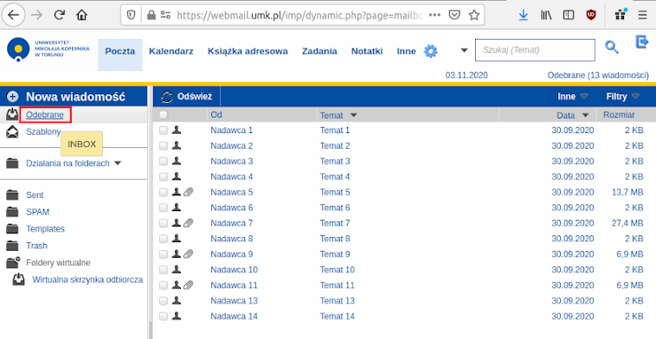Screen dimensions: 656x339
Task: Click the browser URL address bar
Action: tap(301, 16)
